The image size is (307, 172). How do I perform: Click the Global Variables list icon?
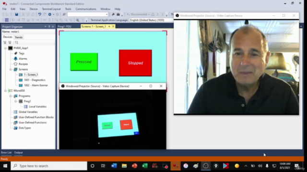point(15,112)
